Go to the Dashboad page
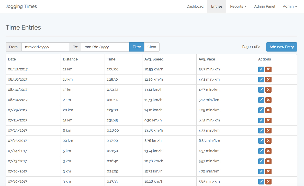This screenshot has width=304, height=186. [195, 6]
